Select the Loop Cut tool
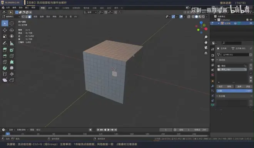254x148 pixels. [x=12, y=56]
